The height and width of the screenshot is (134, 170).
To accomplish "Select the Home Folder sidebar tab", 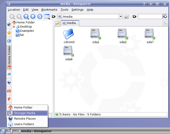I will click(9, 57).
